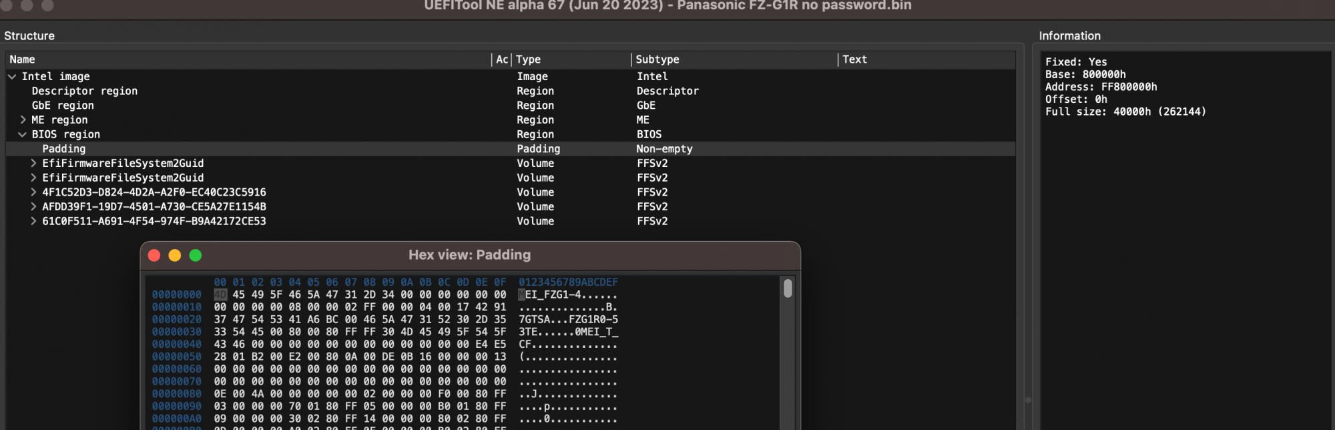The image size is (1335, 430).
Task: Maximize the Hex view Padding window
Action: [196, 255]
